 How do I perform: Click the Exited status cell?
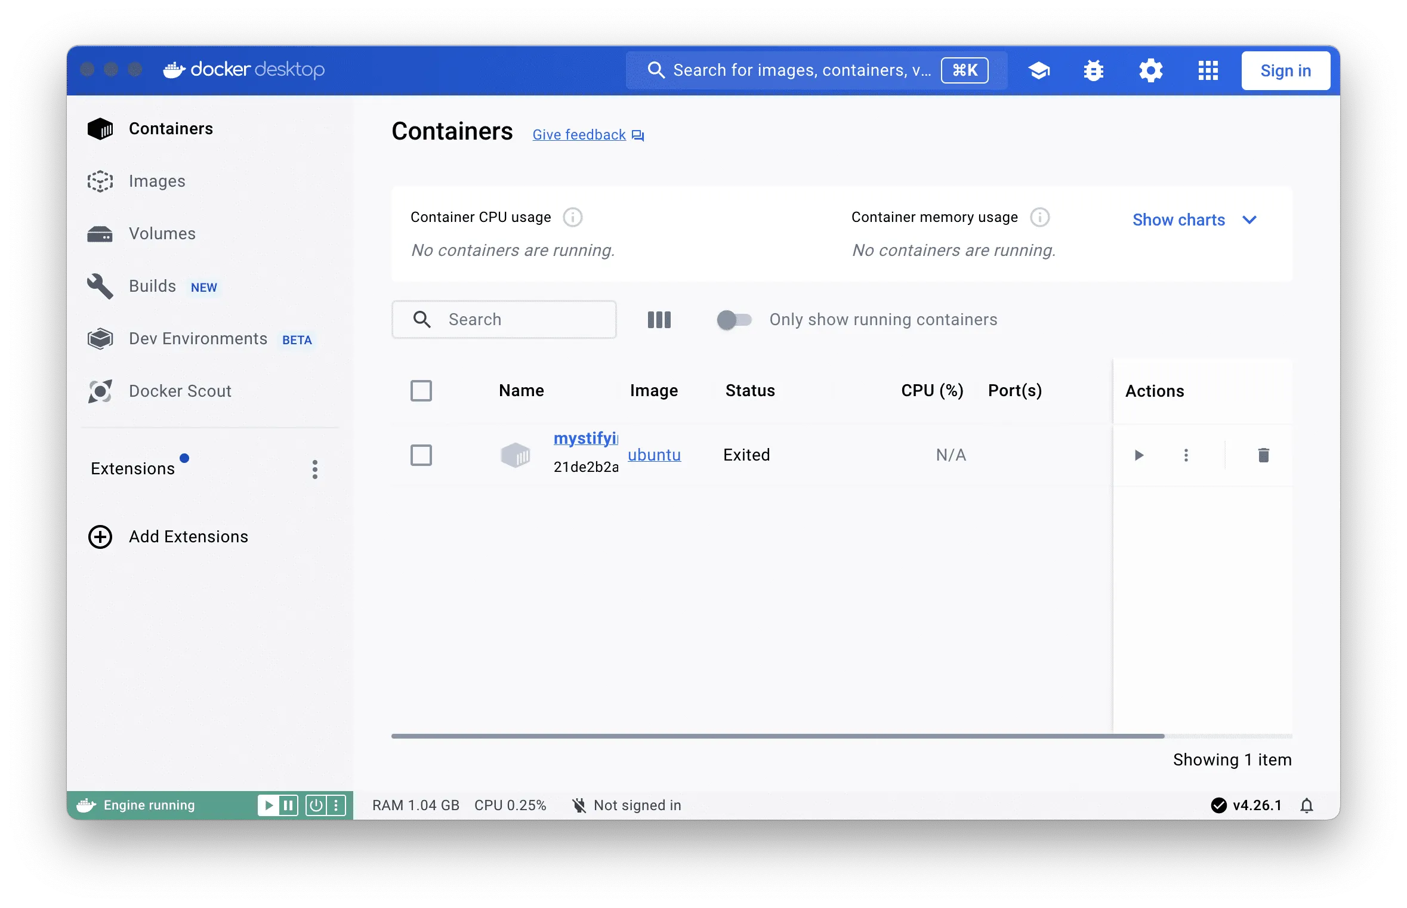pos(746,455)
